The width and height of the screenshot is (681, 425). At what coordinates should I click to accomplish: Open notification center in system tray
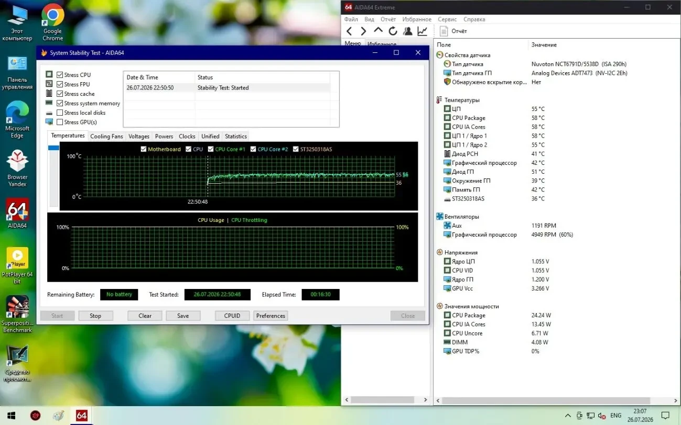(x=665, y=416)
